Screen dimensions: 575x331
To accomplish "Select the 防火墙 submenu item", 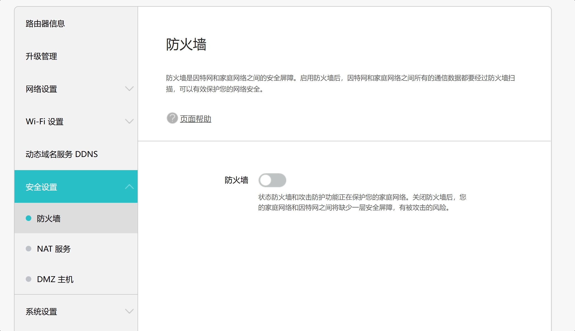I will point(49,218).
